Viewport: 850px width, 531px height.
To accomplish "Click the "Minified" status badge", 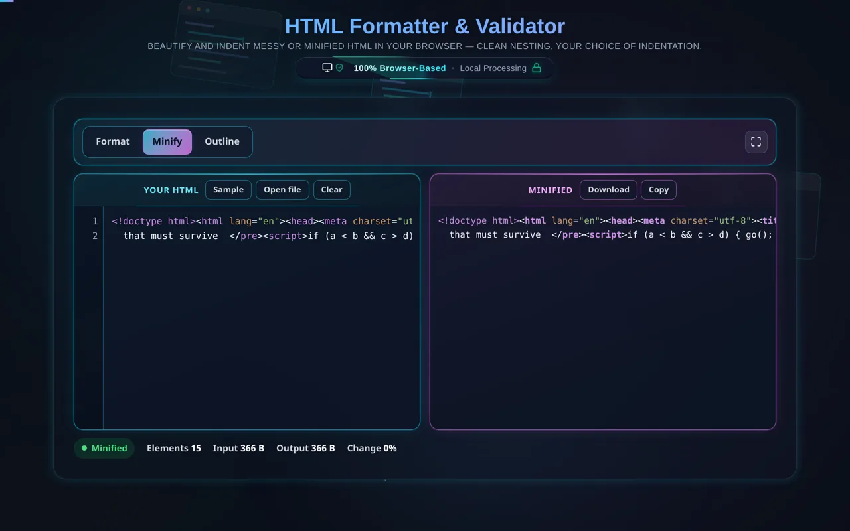I will 104,448.
